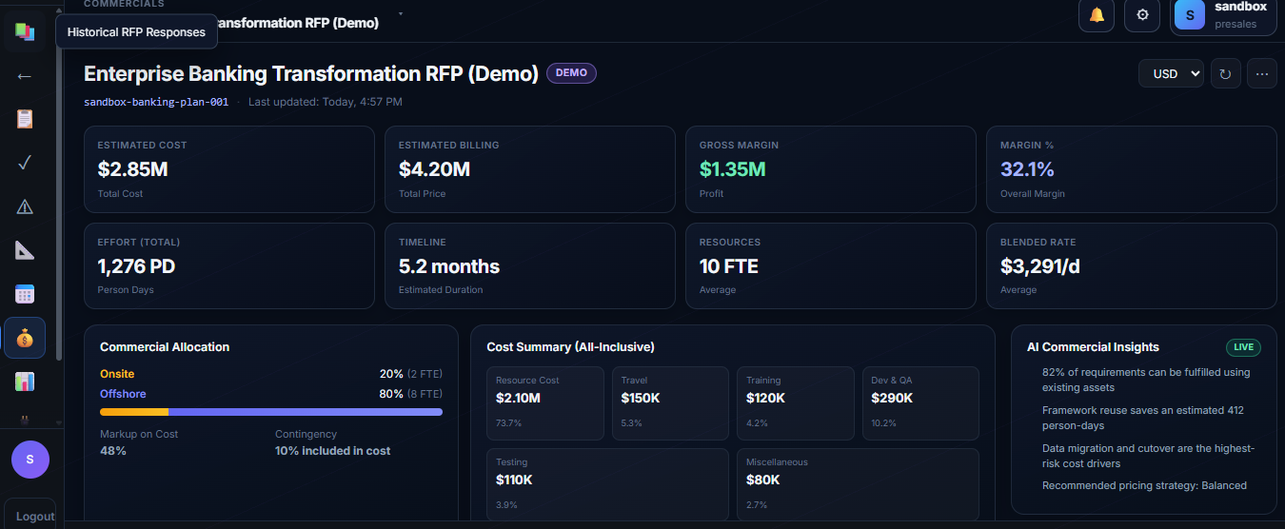This screenshot has width=1285, height=529.
Task: Click the round S avatar in sidebar
Action: coord(30,460)
